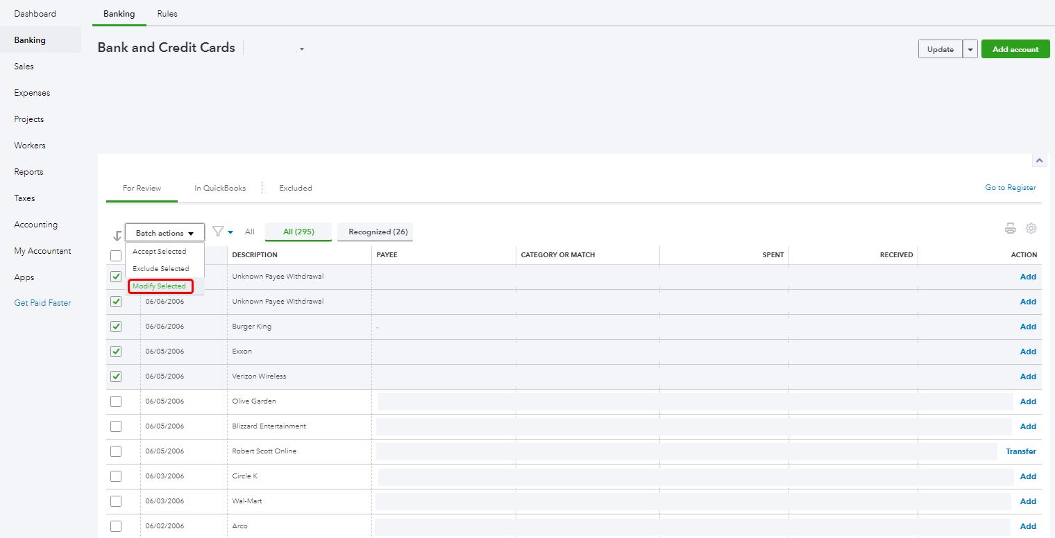Check the Arco row checkbox
The height and width of the screenshot is (538, 1055).
(116, 526)
